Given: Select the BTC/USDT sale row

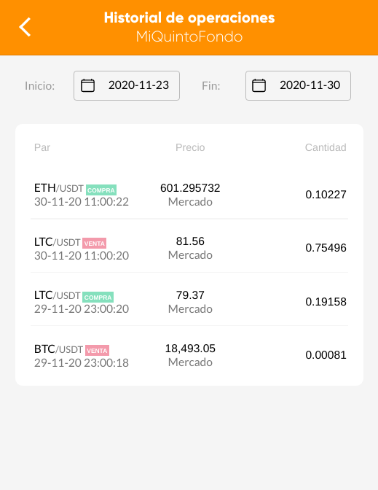Looking at the screenshot, I should 189,355.
